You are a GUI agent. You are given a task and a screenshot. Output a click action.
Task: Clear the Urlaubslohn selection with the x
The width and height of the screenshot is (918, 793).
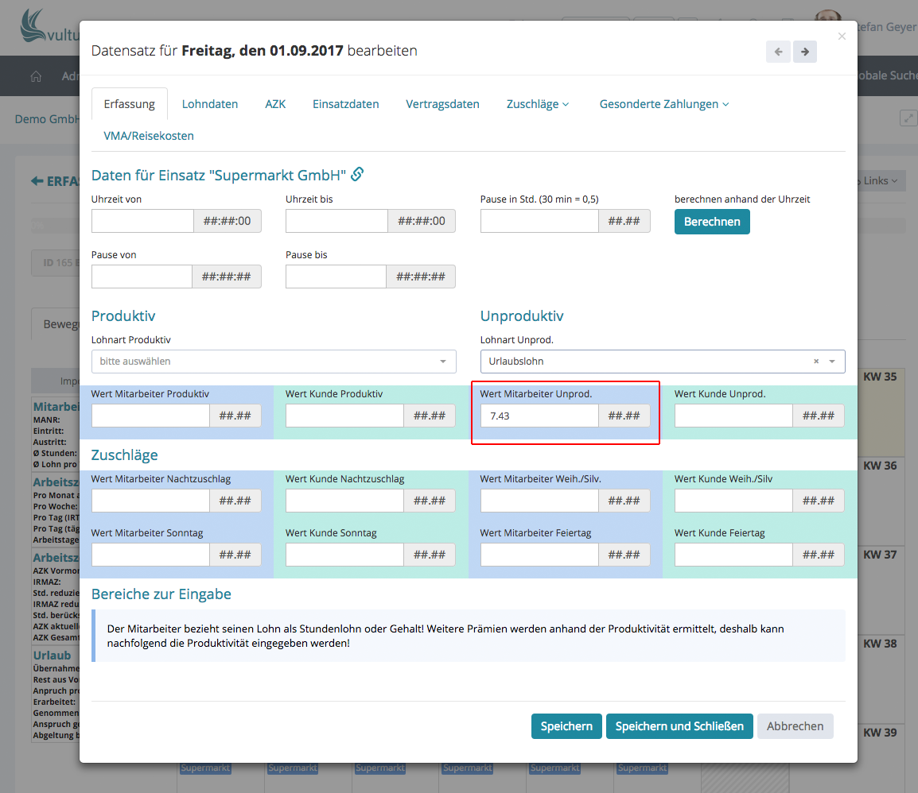pyautogui.click(x=815, y=362)
